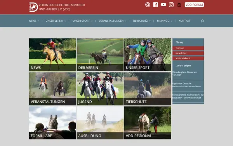
Task: Expand the UNSER SPORT menu chevron
Action: pyautogui.click(x=92, y=21)
